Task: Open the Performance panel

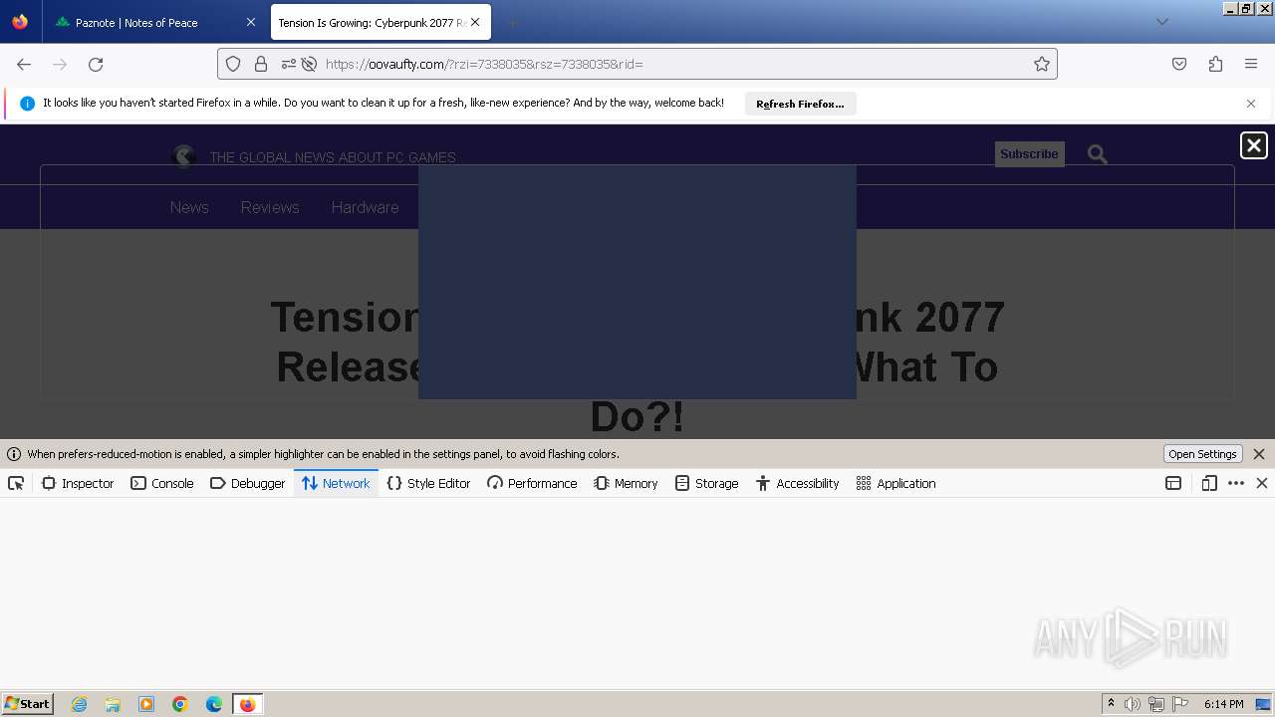Action: tap(532, 483)
